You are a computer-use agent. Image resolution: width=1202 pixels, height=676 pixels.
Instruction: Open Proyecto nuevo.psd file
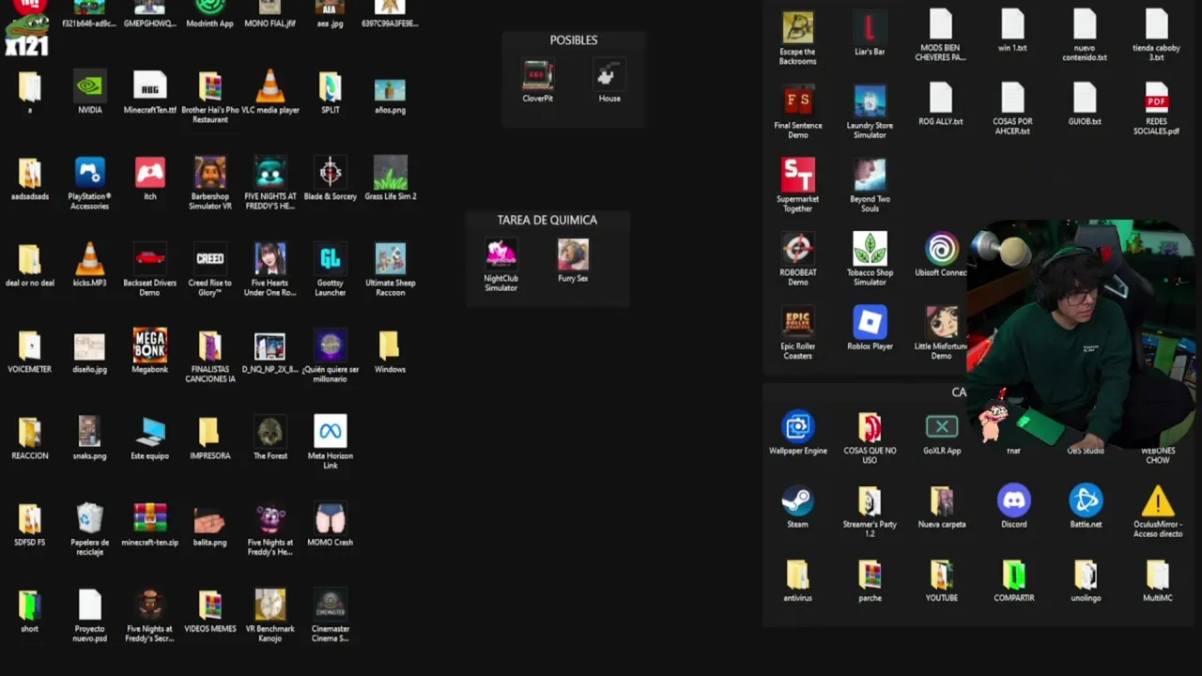(x=89, y=606)
